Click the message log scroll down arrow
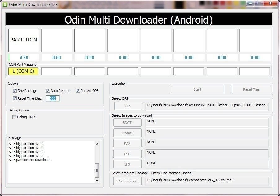Viewport: 280px width, 196px height. (97, 181)
